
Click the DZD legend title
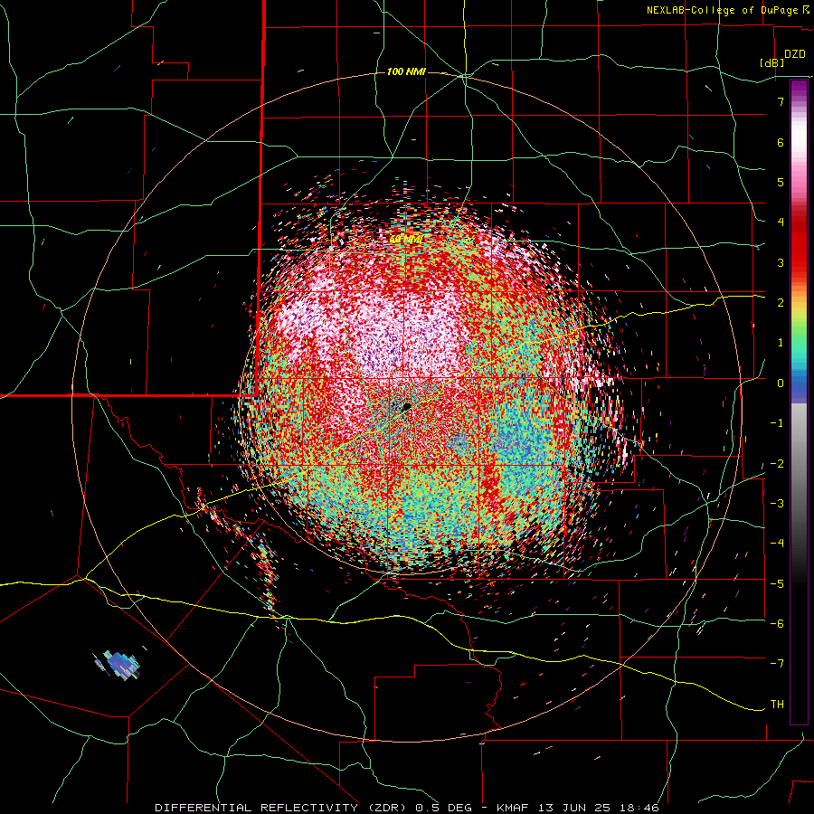794,54
